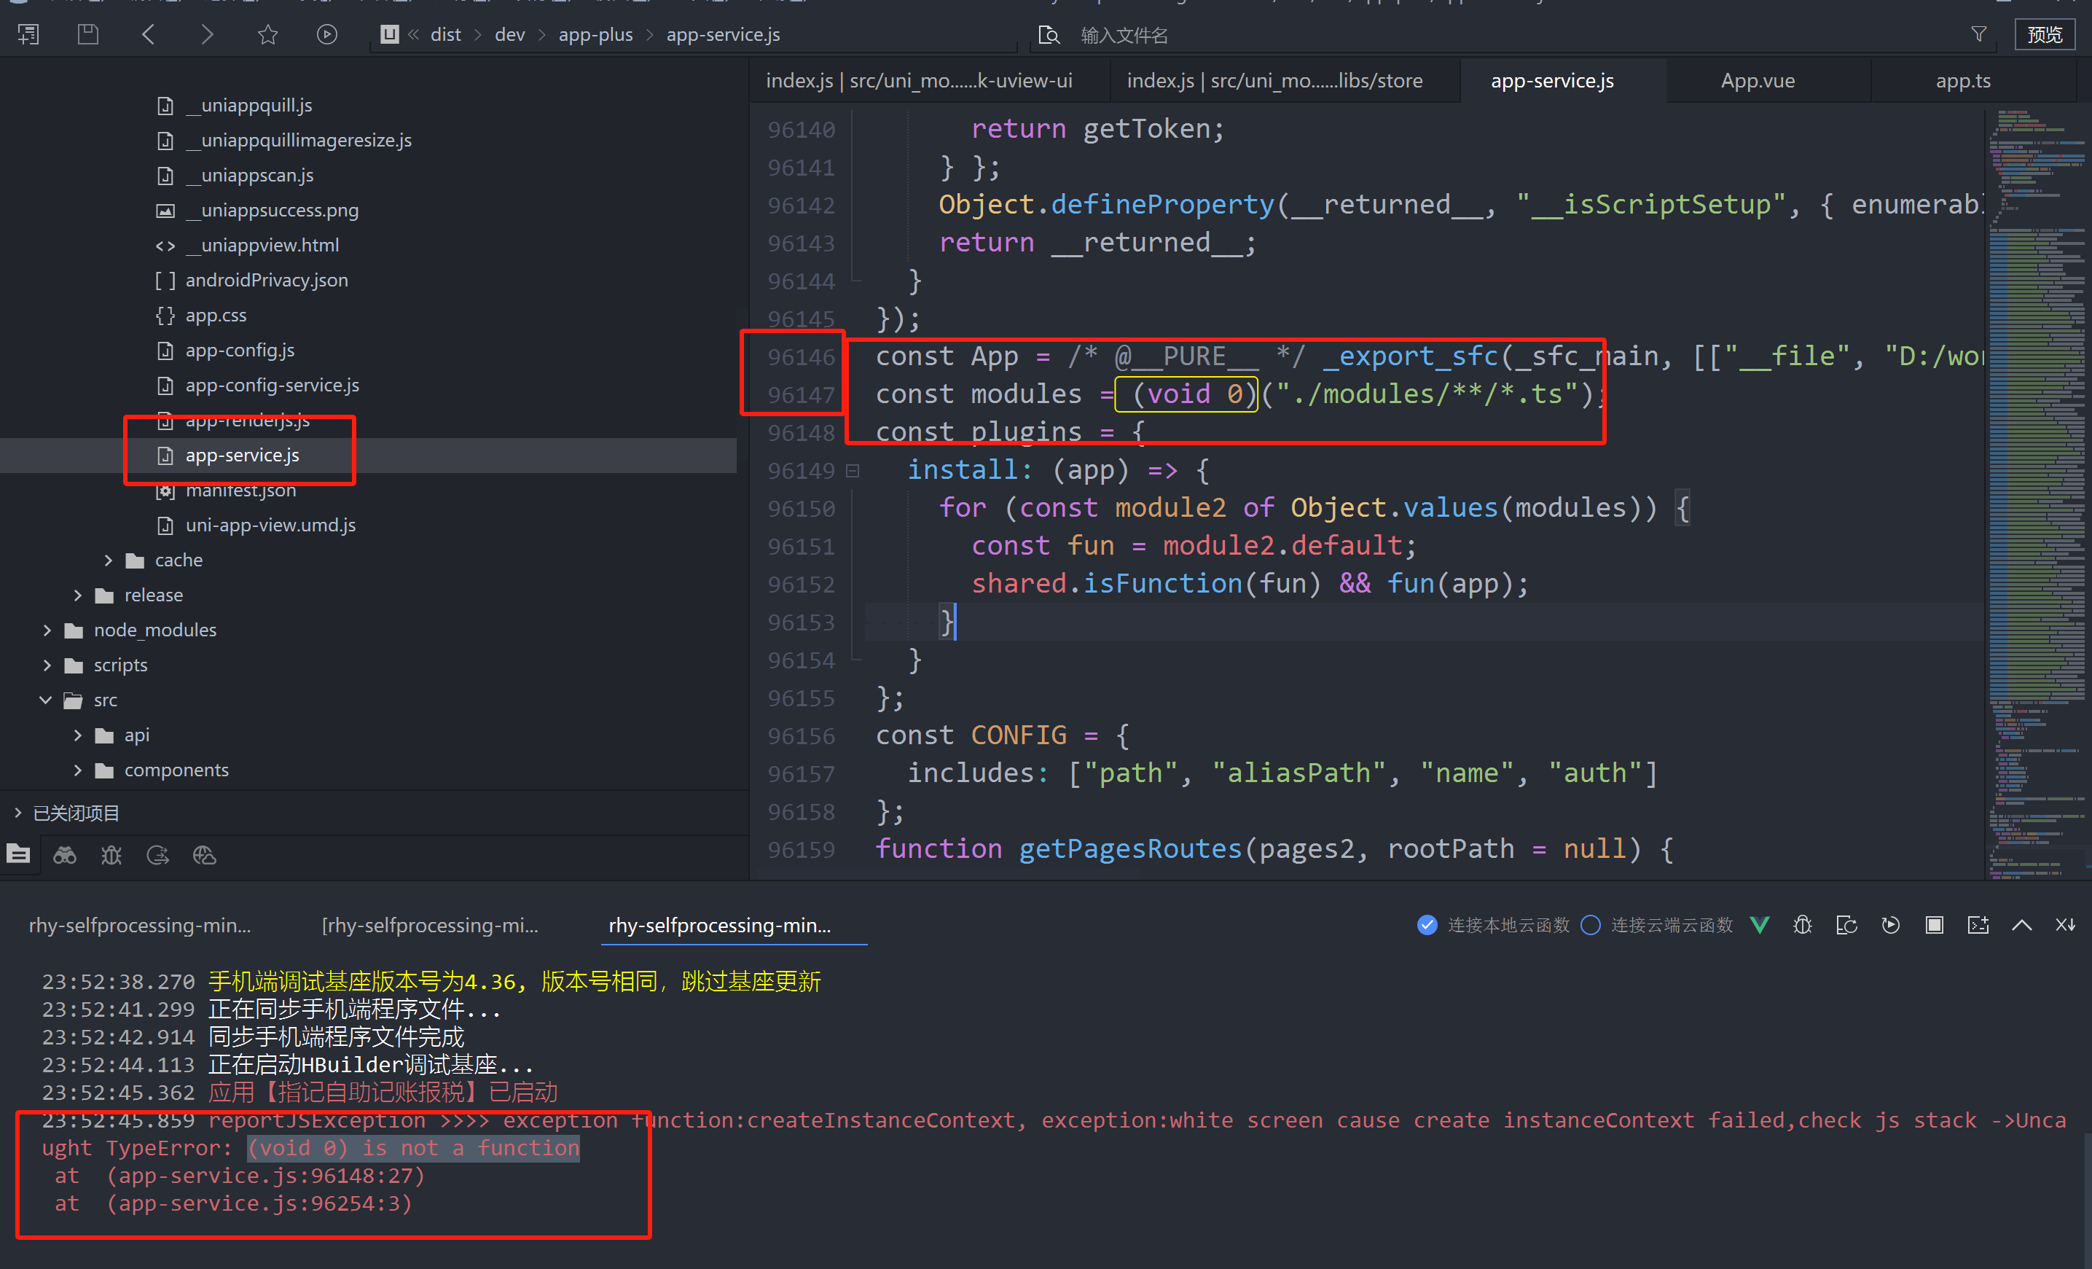Click the _uniappsuccess.png image file icon
This screenshot has width=2092, height=1269.
pyautogui.click(x=165, y=211)
